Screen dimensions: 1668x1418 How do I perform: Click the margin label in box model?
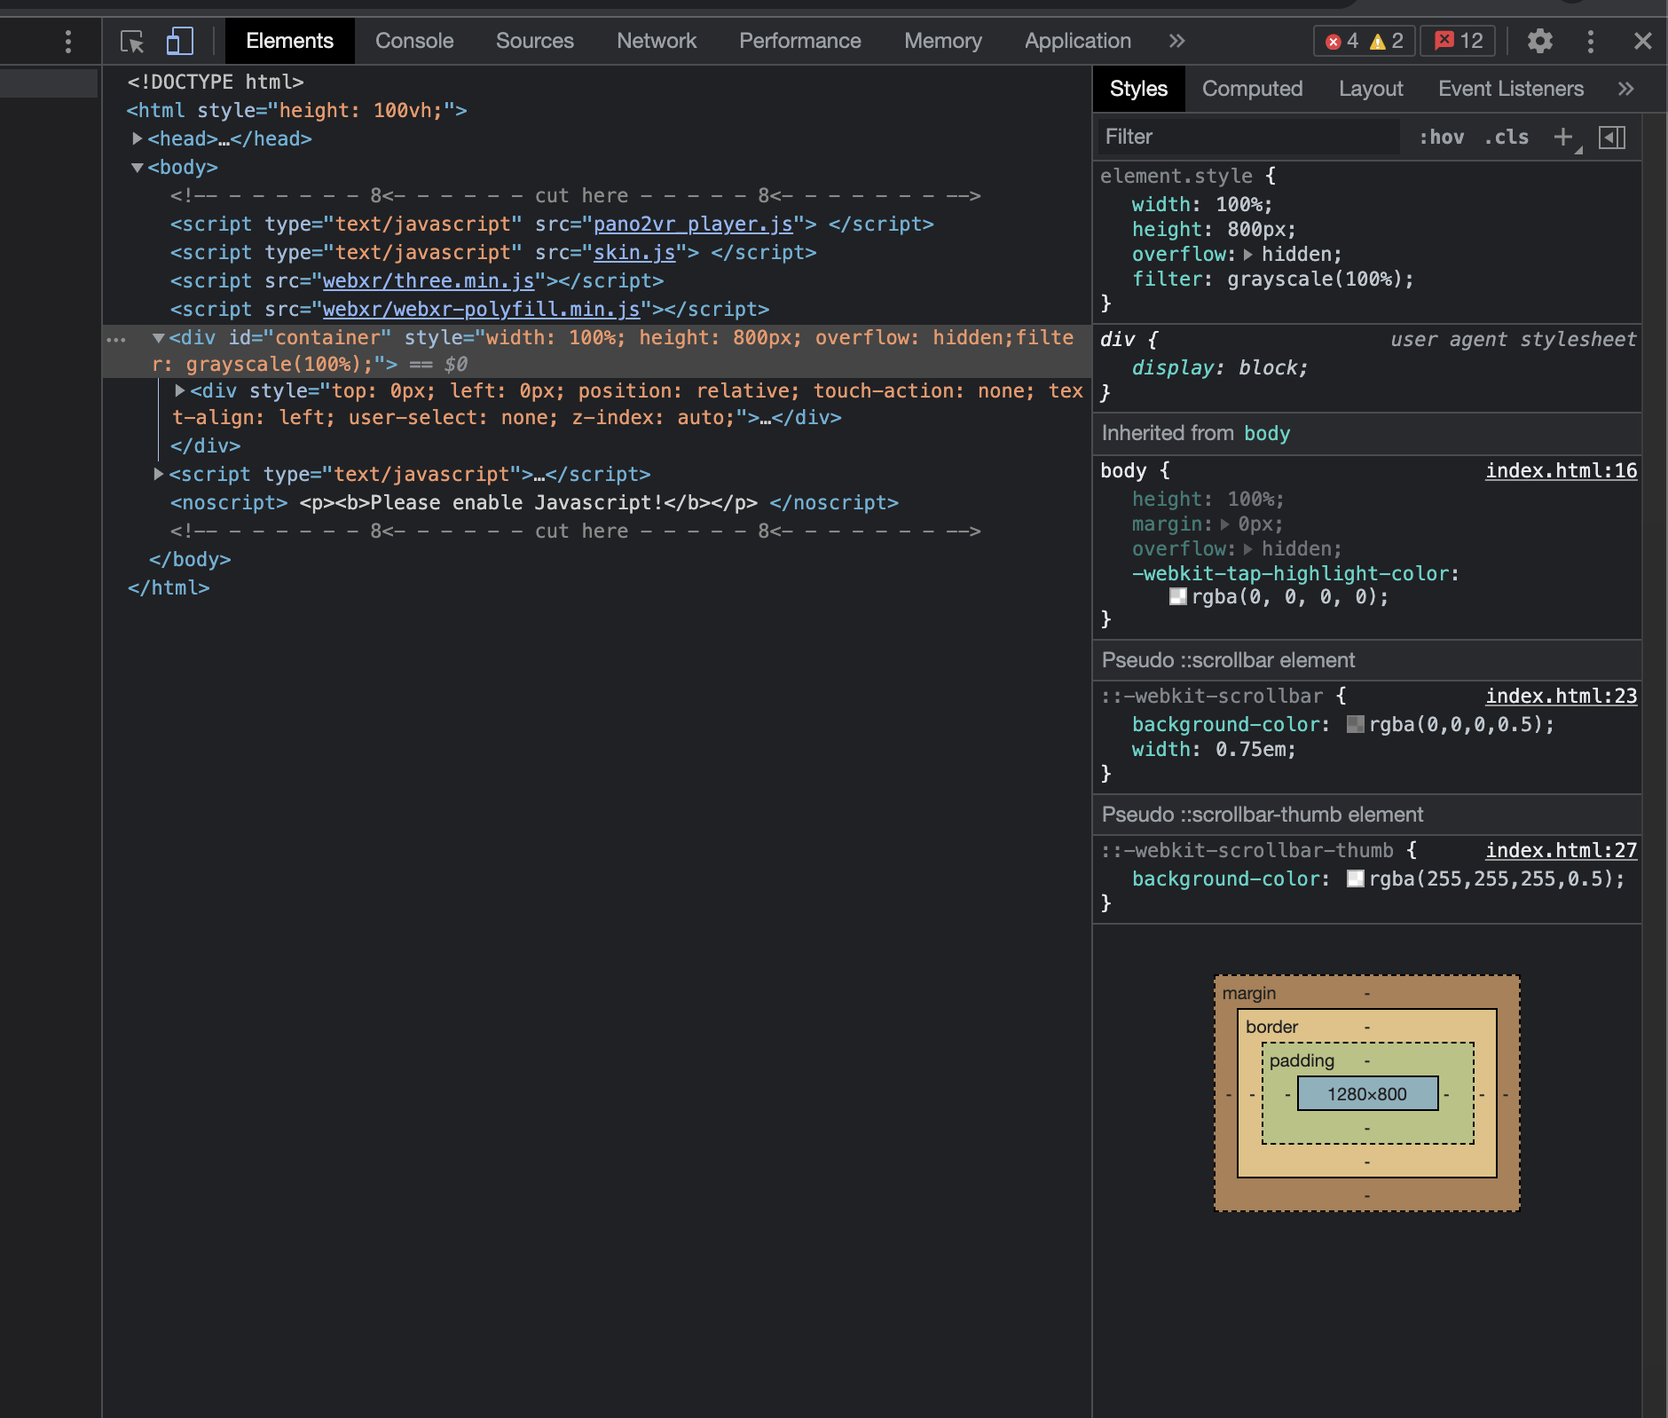click(1249, 993)
